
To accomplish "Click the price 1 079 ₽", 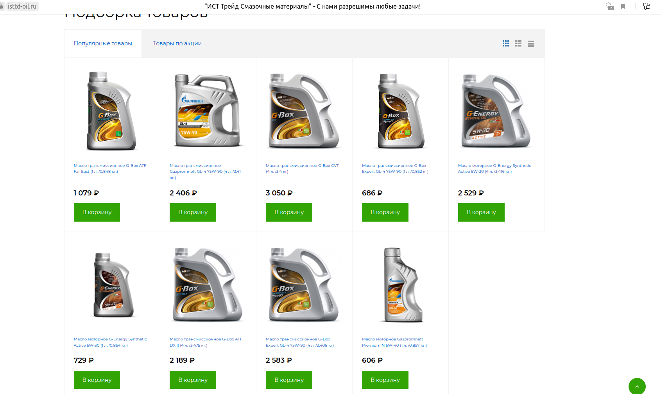I will coord(86,193).
